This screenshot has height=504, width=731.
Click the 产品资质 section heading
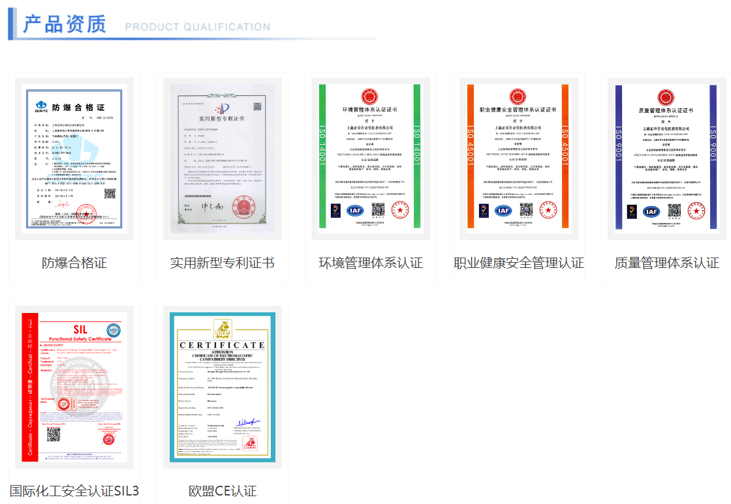64,24
